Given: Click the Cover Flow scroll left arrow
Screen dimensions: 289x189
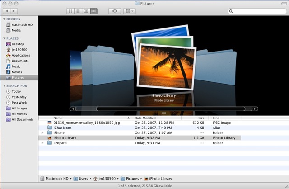Looking at the screenshot, I should (x=73, y=109).
